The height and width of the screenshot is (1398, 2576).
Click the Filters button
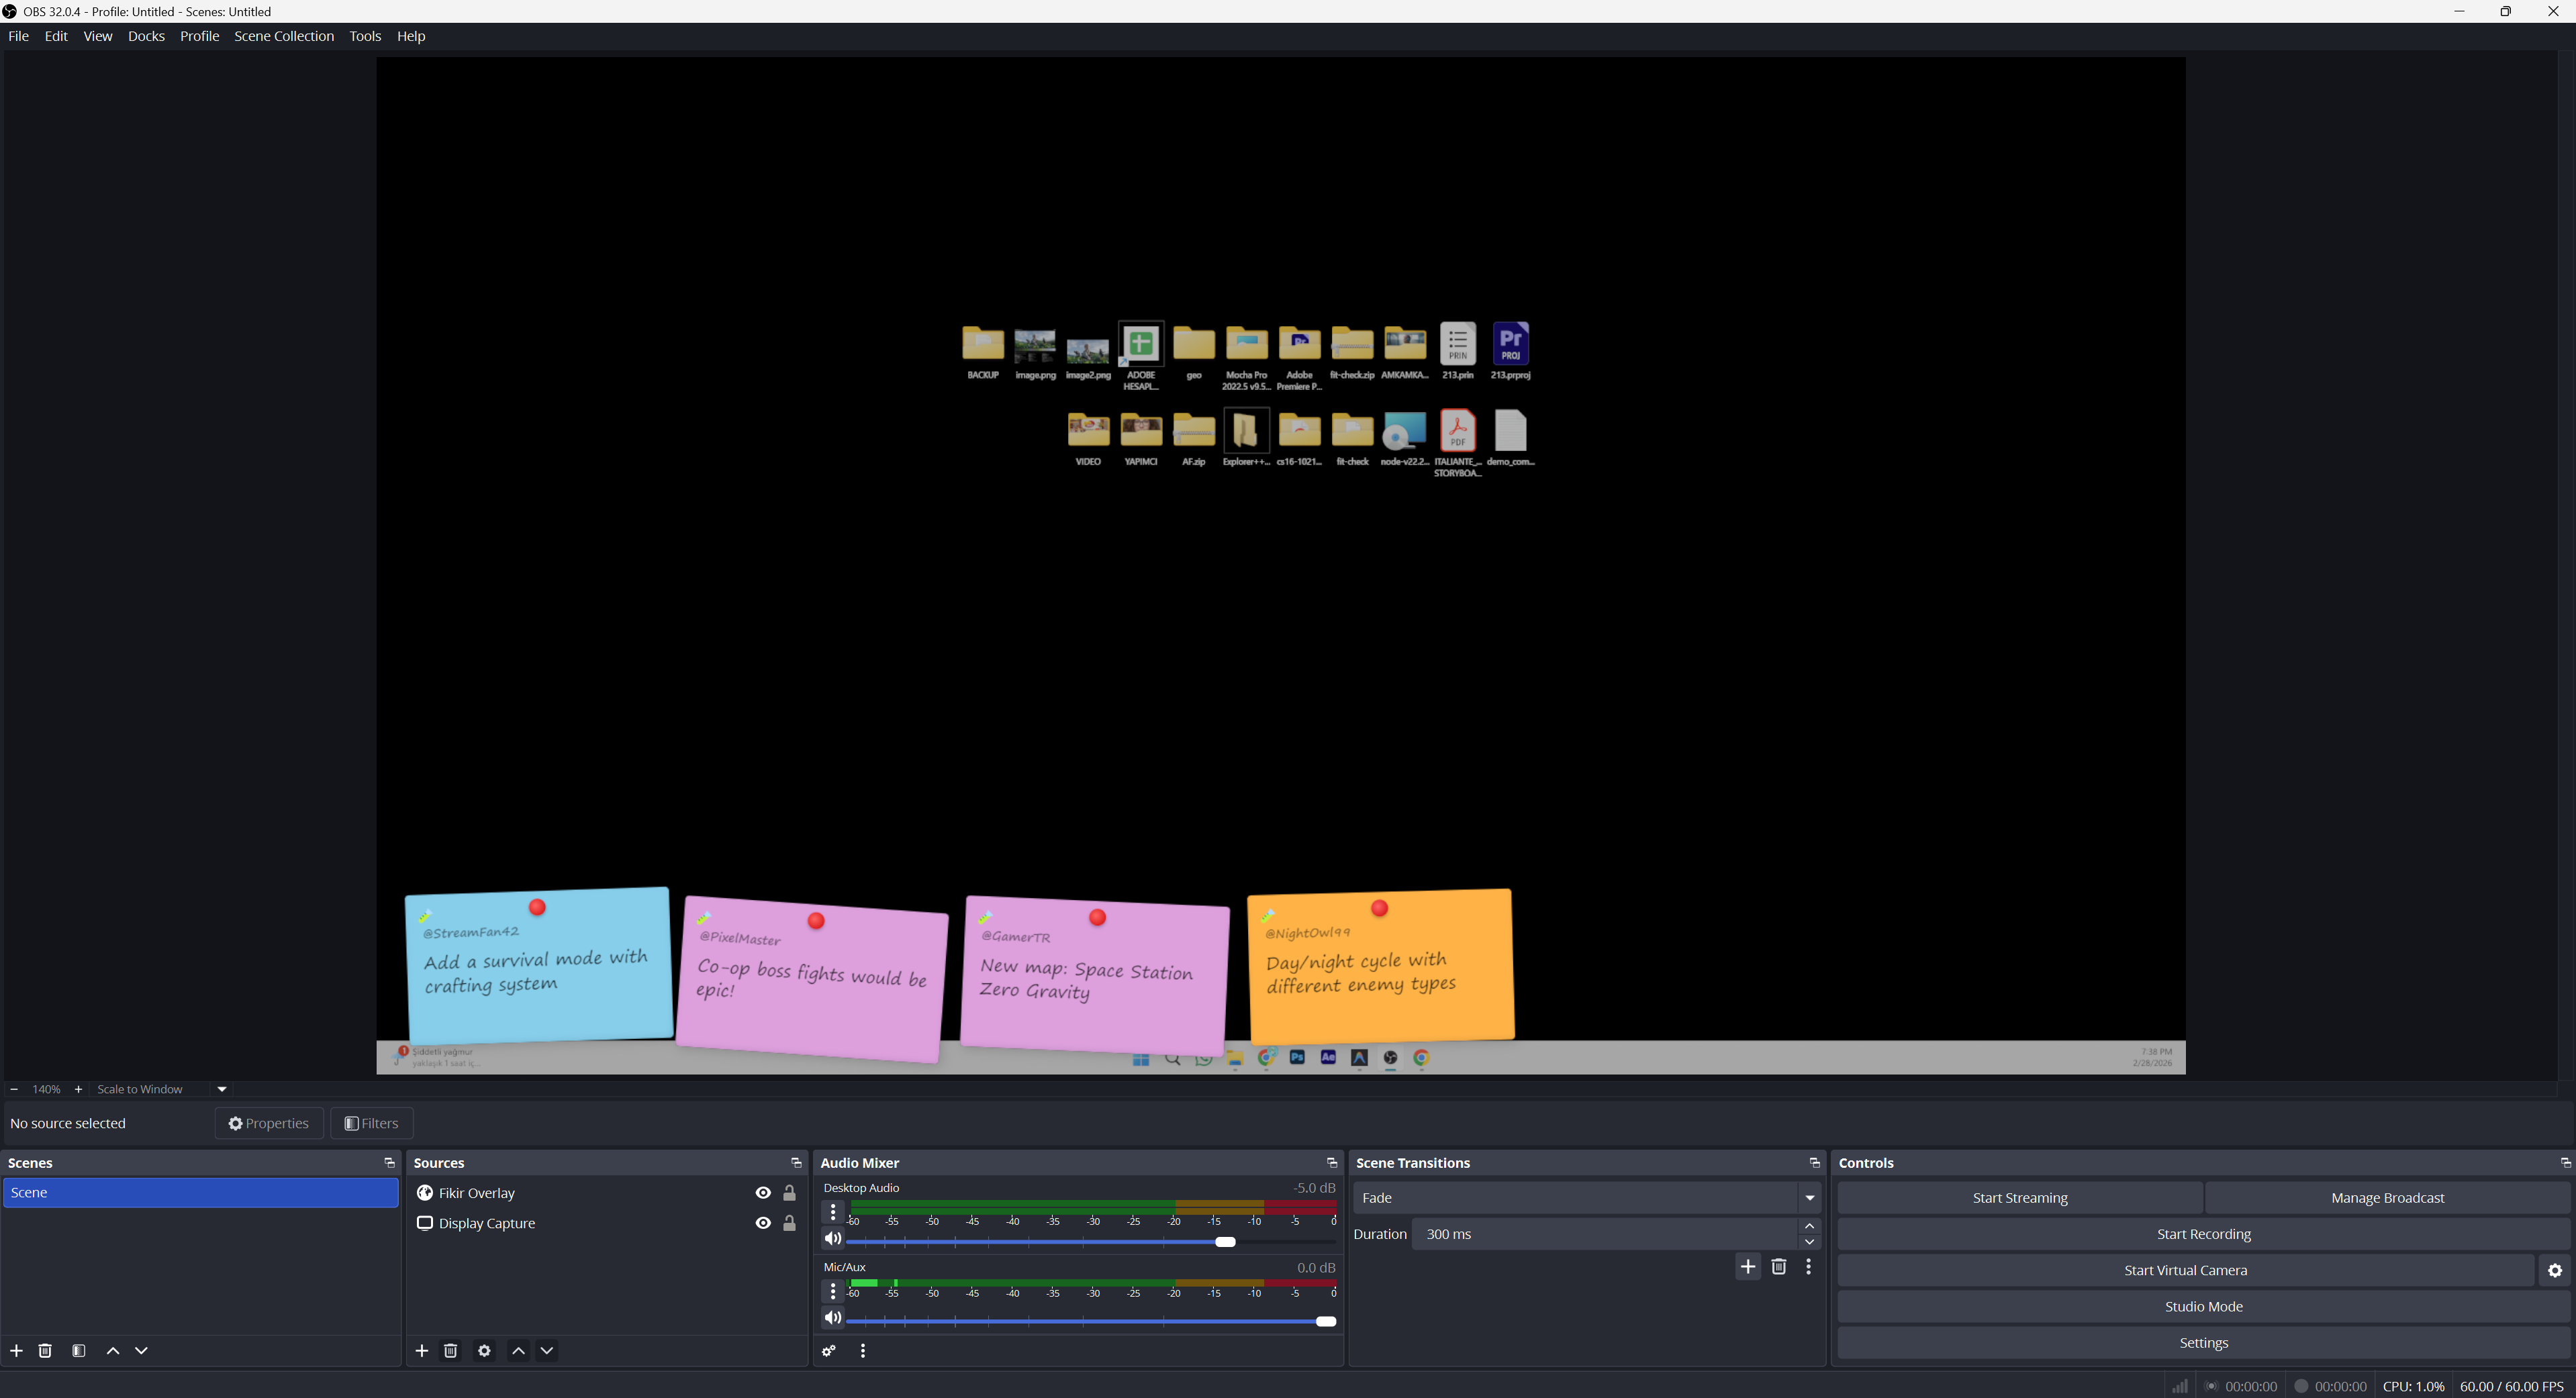(x=372, y=1124)
